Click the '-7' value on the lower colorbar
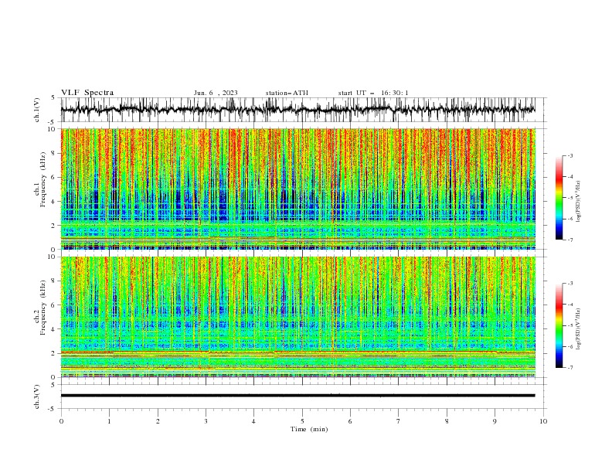This screenshot has height=473, width=612. (569, 367)
